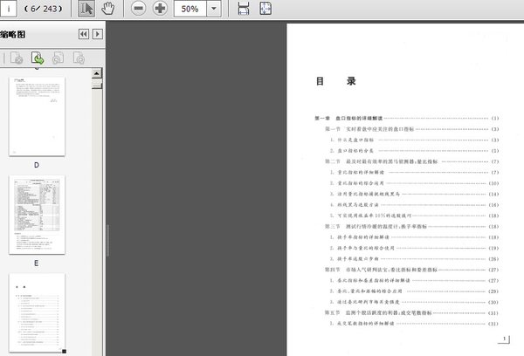The image size is (524, 356).
Task: Click the last greyed thumbnail toolbar icon
Action: pos(79,58)
